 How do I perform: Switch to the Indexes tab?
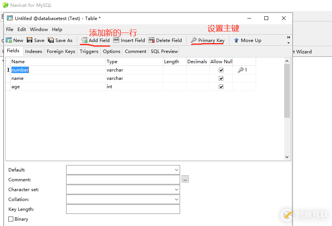point(33,51)
